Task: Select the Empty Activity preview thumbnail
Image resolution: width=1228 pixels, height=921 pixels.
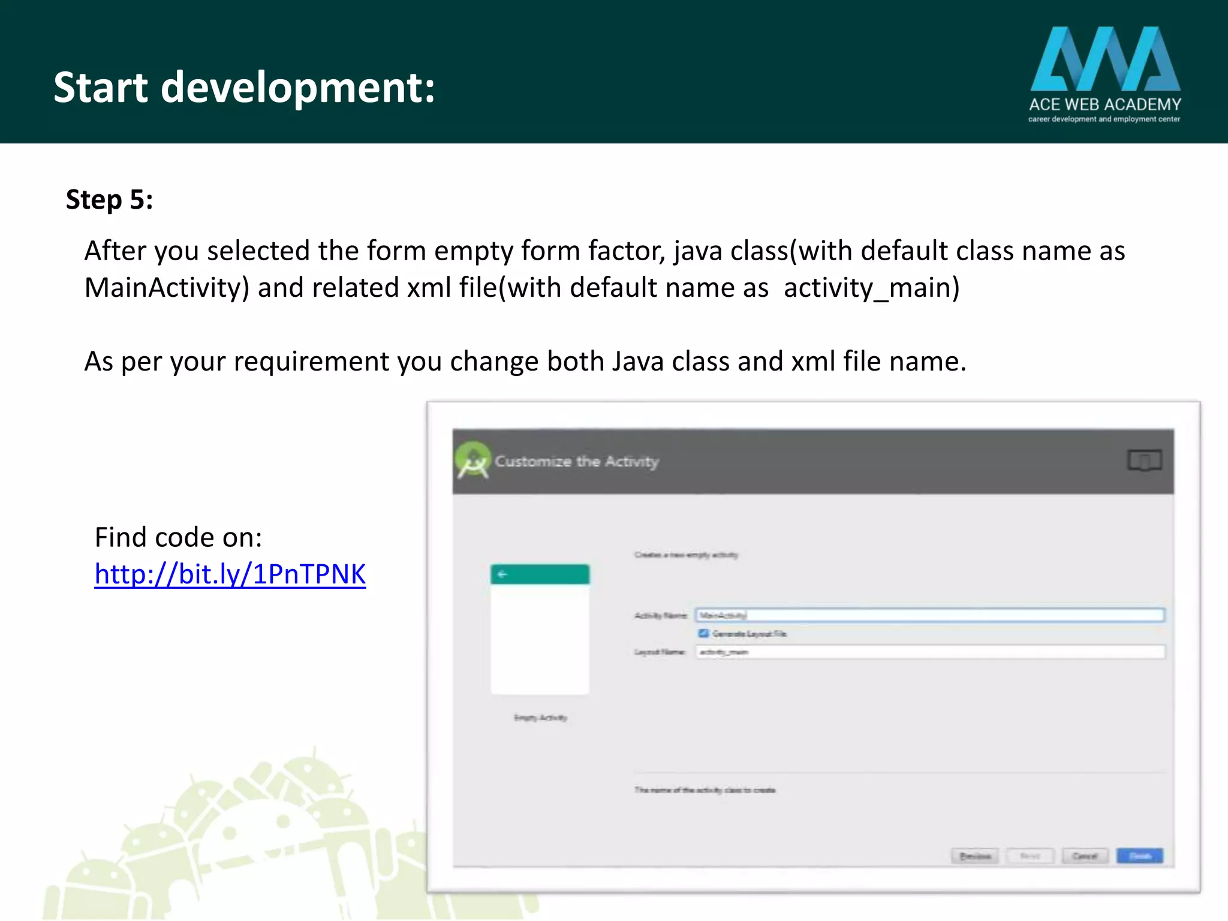Action: click(540, 629)
